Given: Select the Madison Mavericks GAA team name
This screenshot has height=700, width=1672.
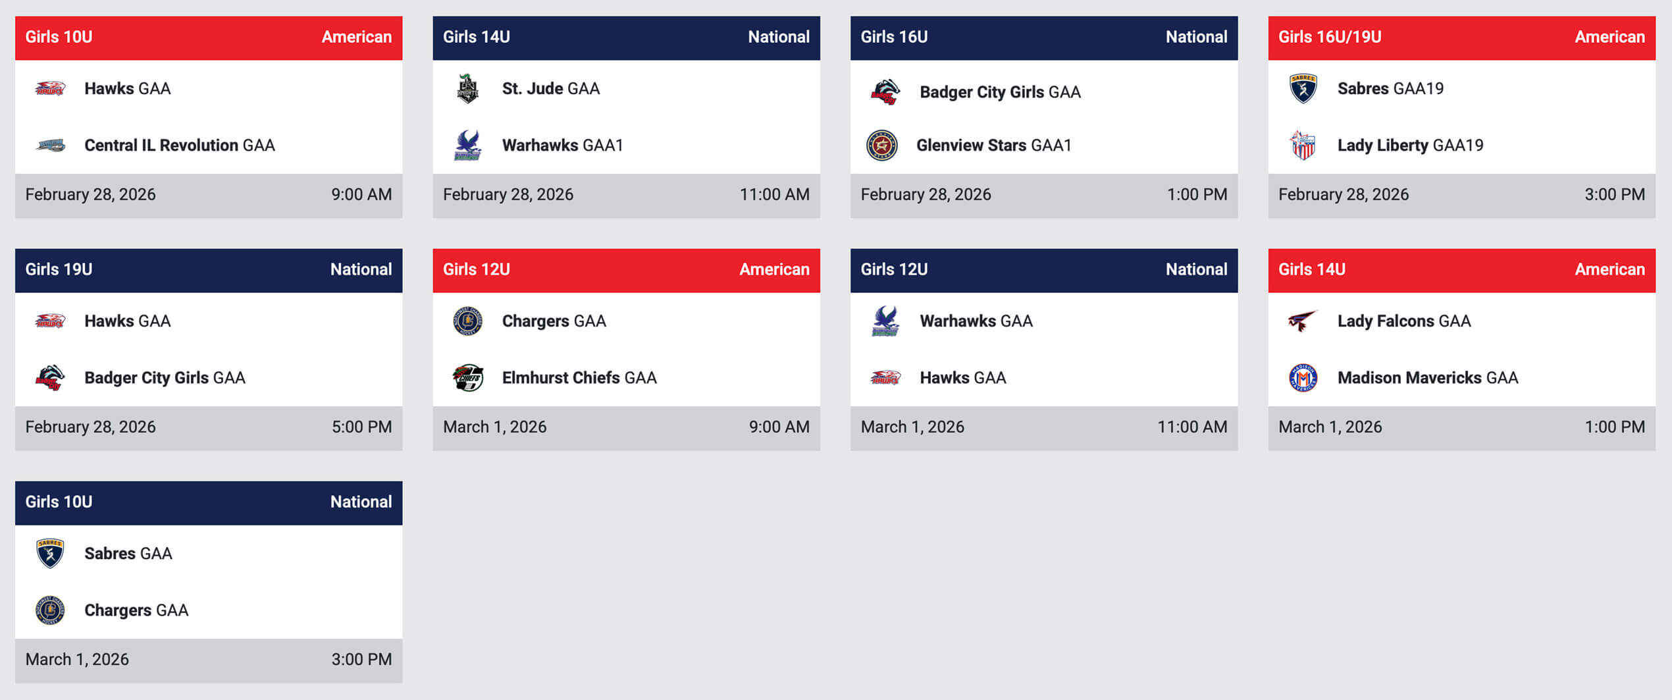Looking at the screenshot, I should [1427, 378].
